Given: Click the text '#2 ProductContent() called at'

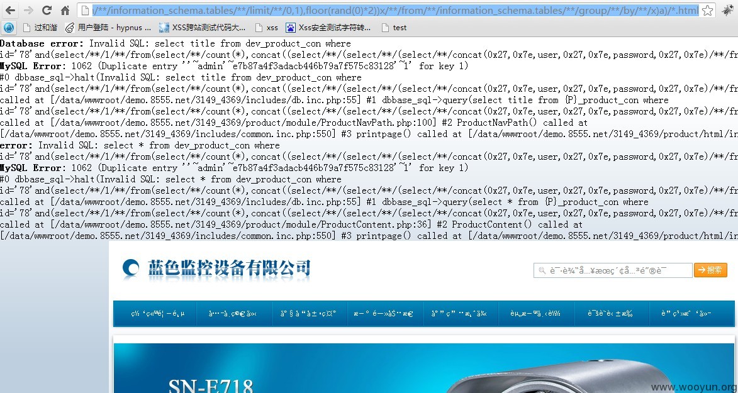Looking at the screenshot, I should coord(510,225).
